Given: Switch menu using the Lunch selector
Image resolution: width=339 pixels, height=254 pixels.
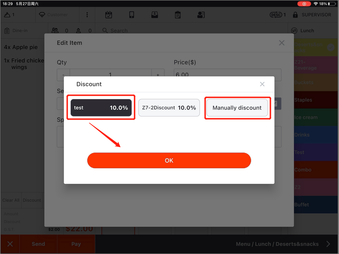Looking at the screenshot, I should pyautogui.click(x=307, y=31).
